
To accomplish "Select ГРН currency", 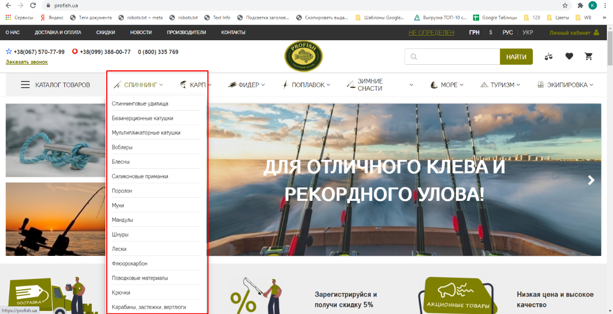I will coord(475,32).
